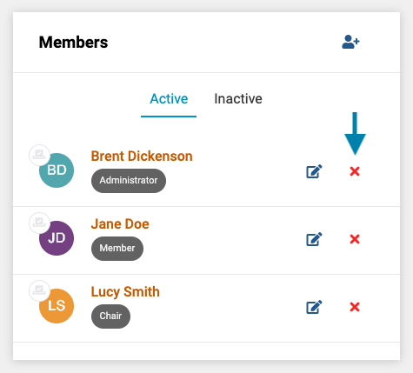Remove Jane Doe with red X
413x373 pixels.
tap(355, 239)
